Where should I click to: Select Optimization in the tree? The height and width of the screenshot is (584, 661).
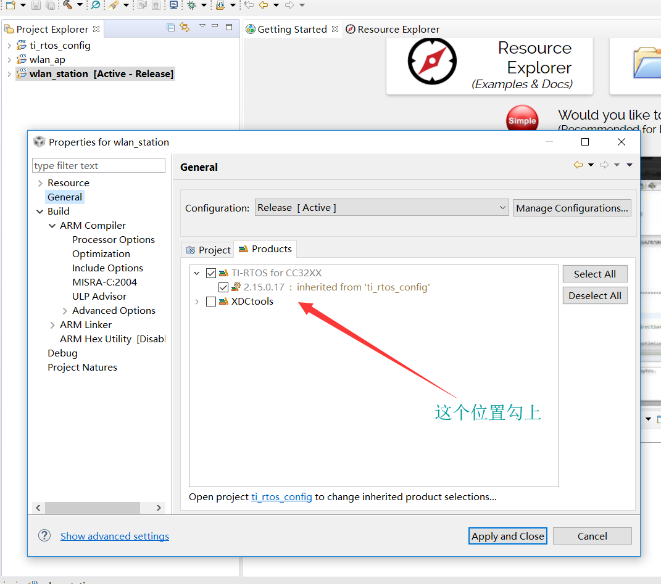click(x=101, y=254)
